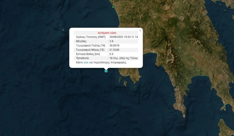Image resolution: width=234 pixels, height=136 pixels.
Task: Click Kythira island at the bottom-right corner
Action: 225,128
